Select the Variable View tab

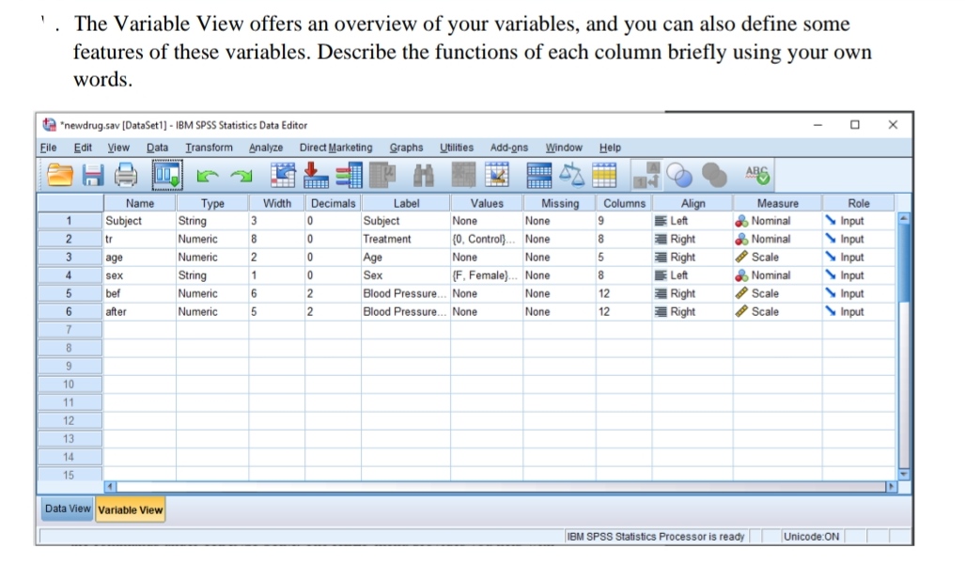click(130, 509)
